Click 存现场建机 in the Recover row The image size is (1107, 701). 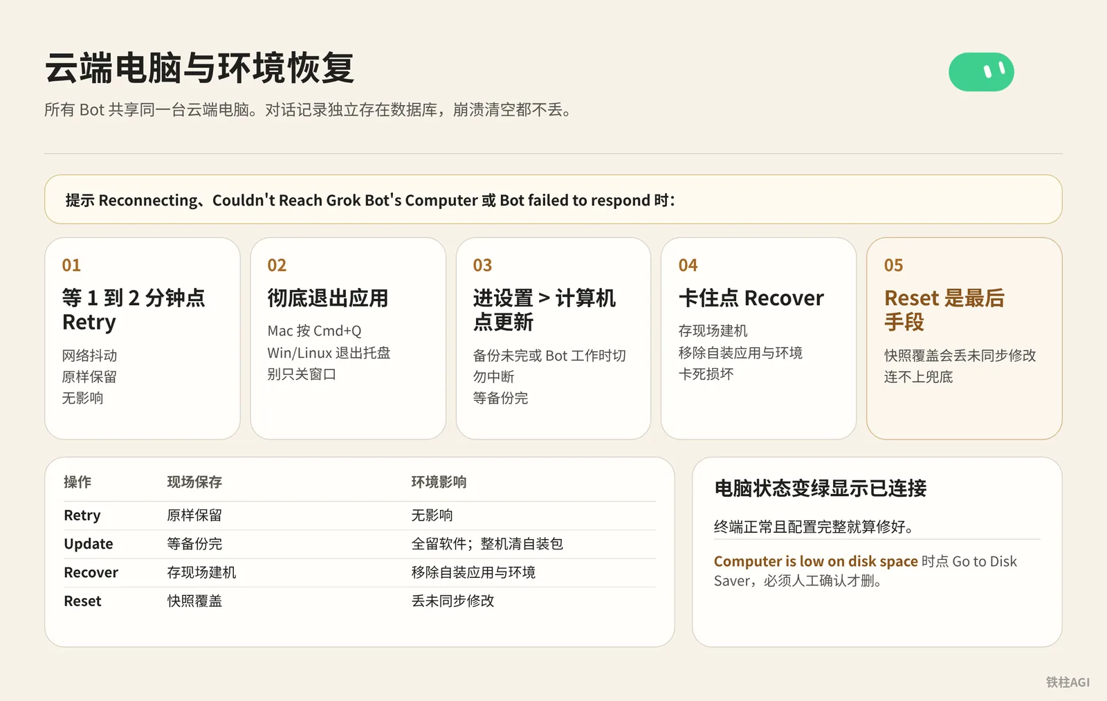[x=201, y=572]
